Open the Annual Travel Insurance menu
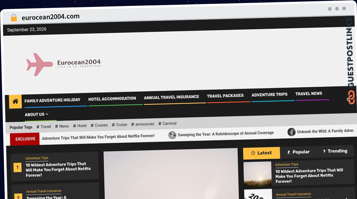 [171, 97]
